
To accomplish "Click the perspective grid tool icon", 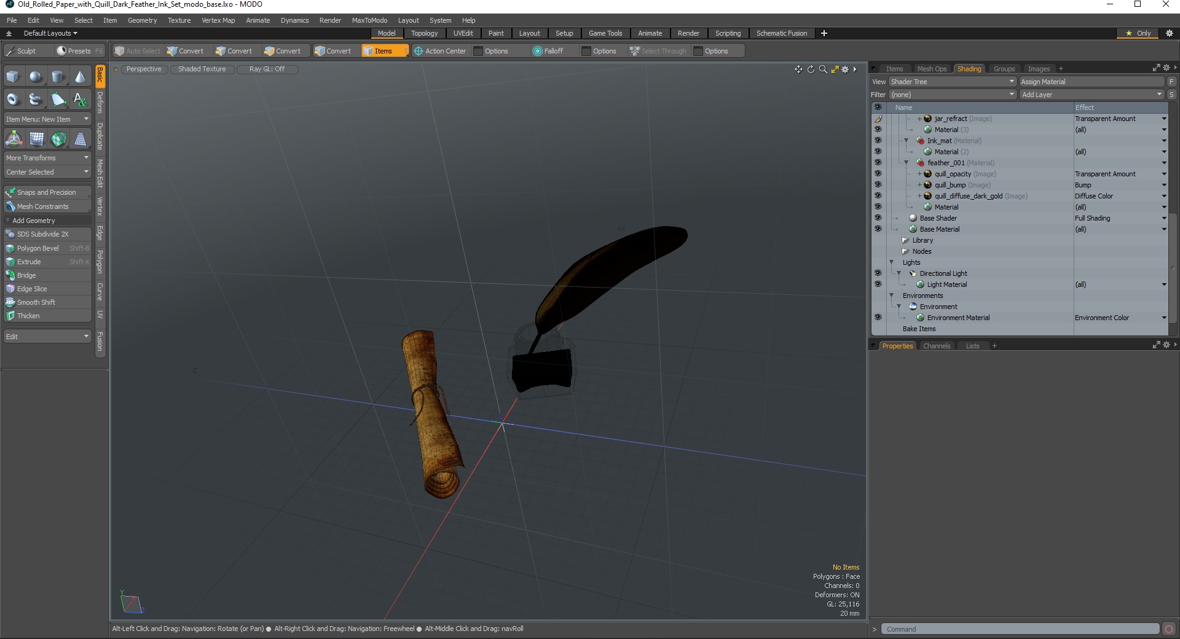I will click(x=81, y=139).
